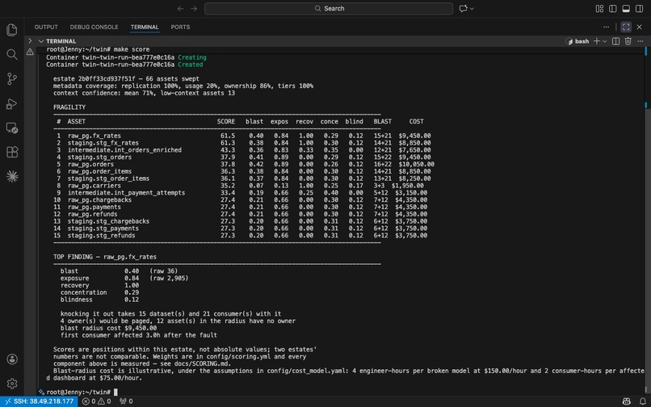Go back with the left arrow
The height and width of the screenshot is (407, 651).
point(180,8)
